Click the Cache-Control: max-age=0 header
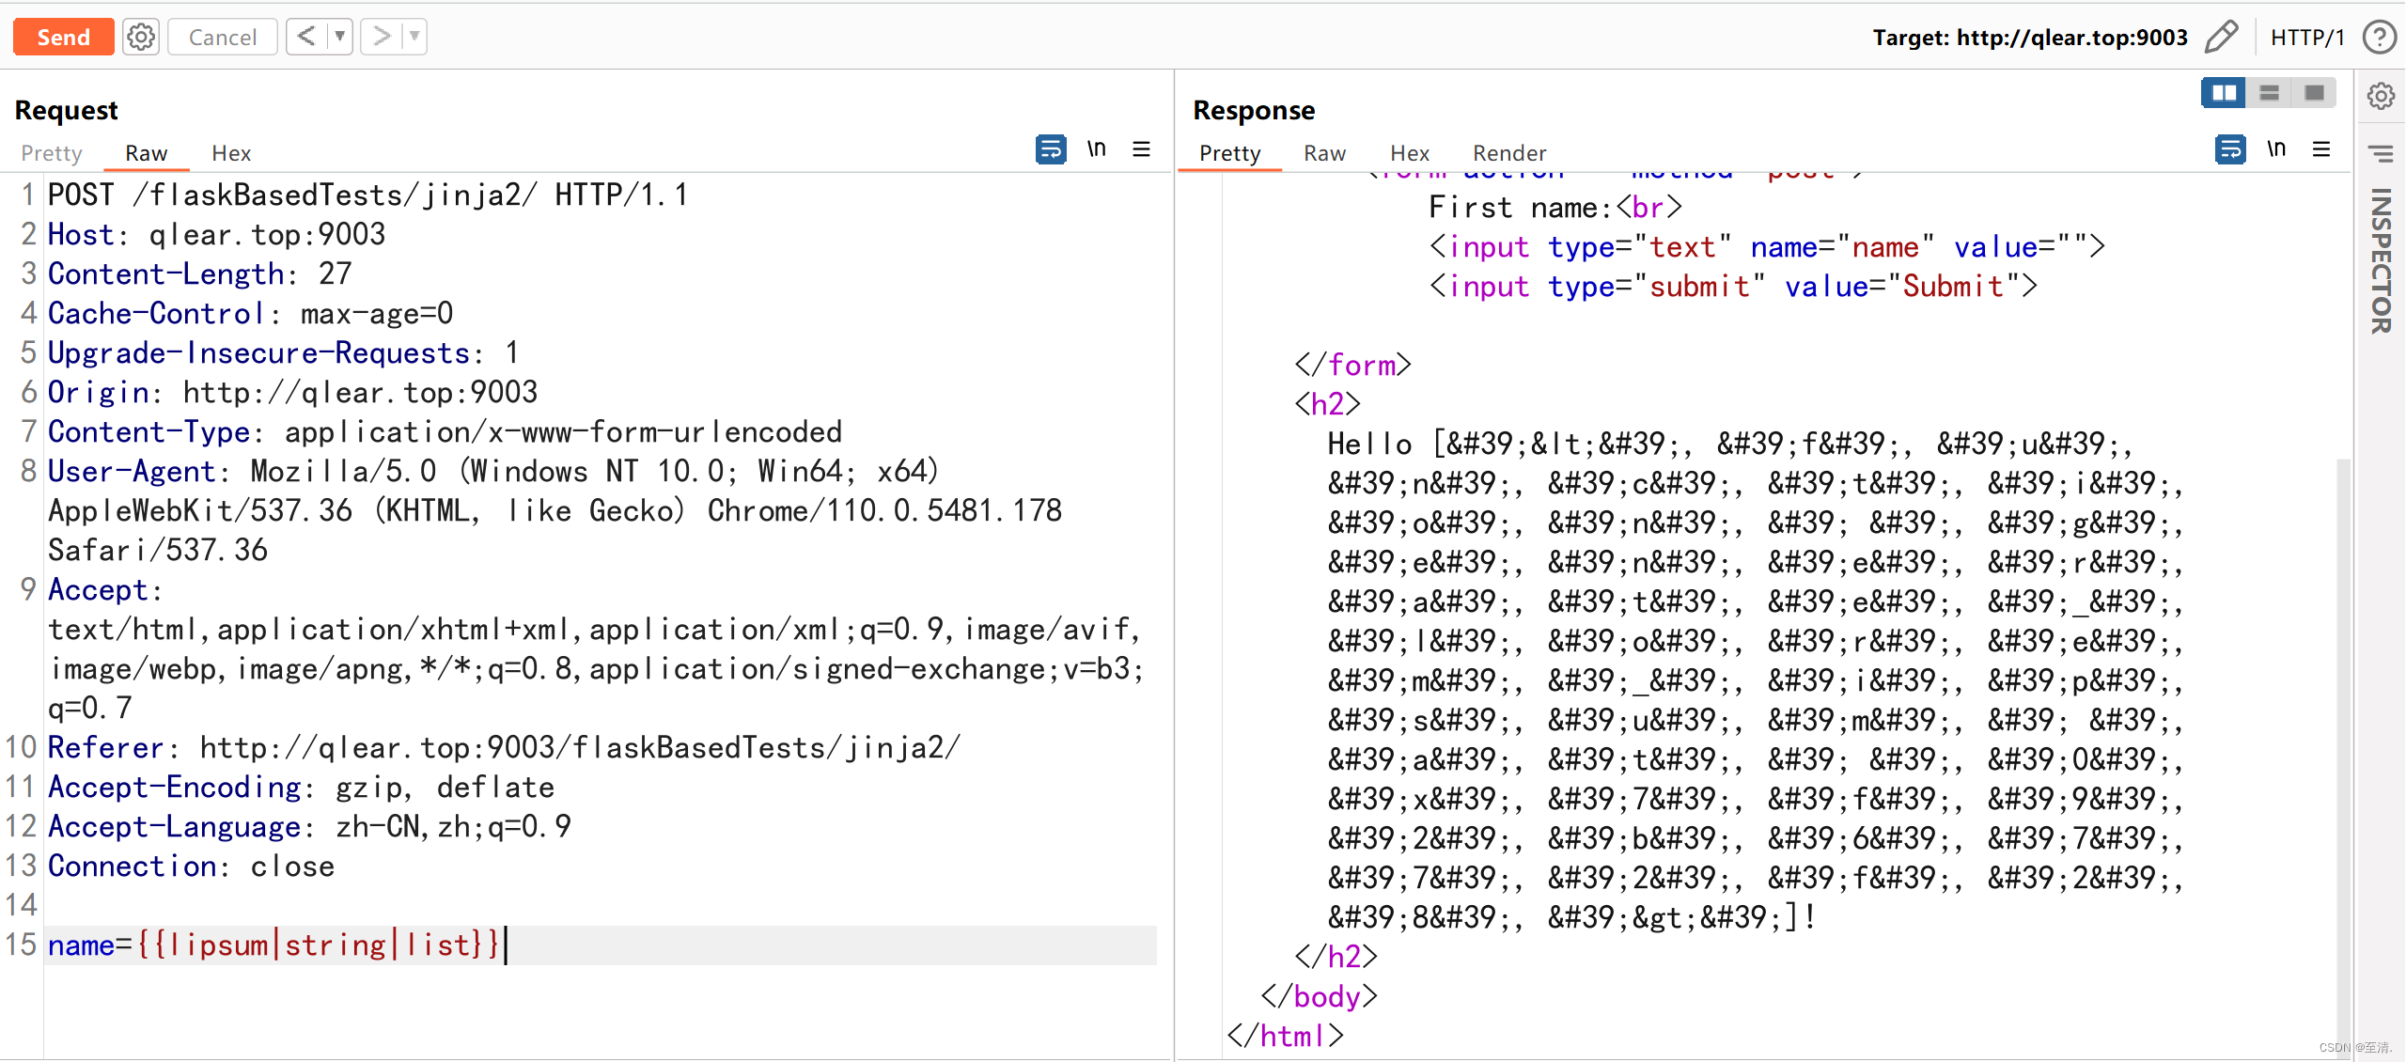This screenshot has height=1062, width=2406. click(x=251, y=313)
